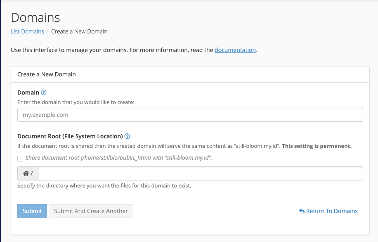Click the 'Share document root' checkbox label text
The height and width of the screenshot is (242, 378).
tap(118, 158)
